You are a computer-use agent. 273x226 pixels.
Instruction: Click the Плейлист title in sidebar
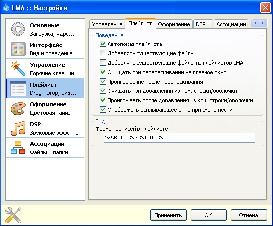[43, 85]
